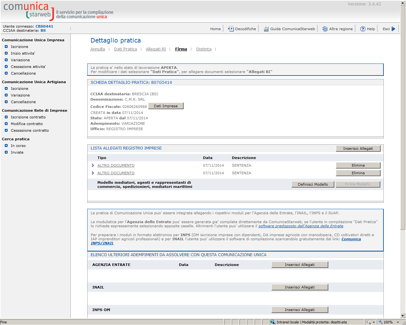Viewport: 406px width, 325px height.
Task: Click the Esci logout link
Action: click(x=386, y=29)
